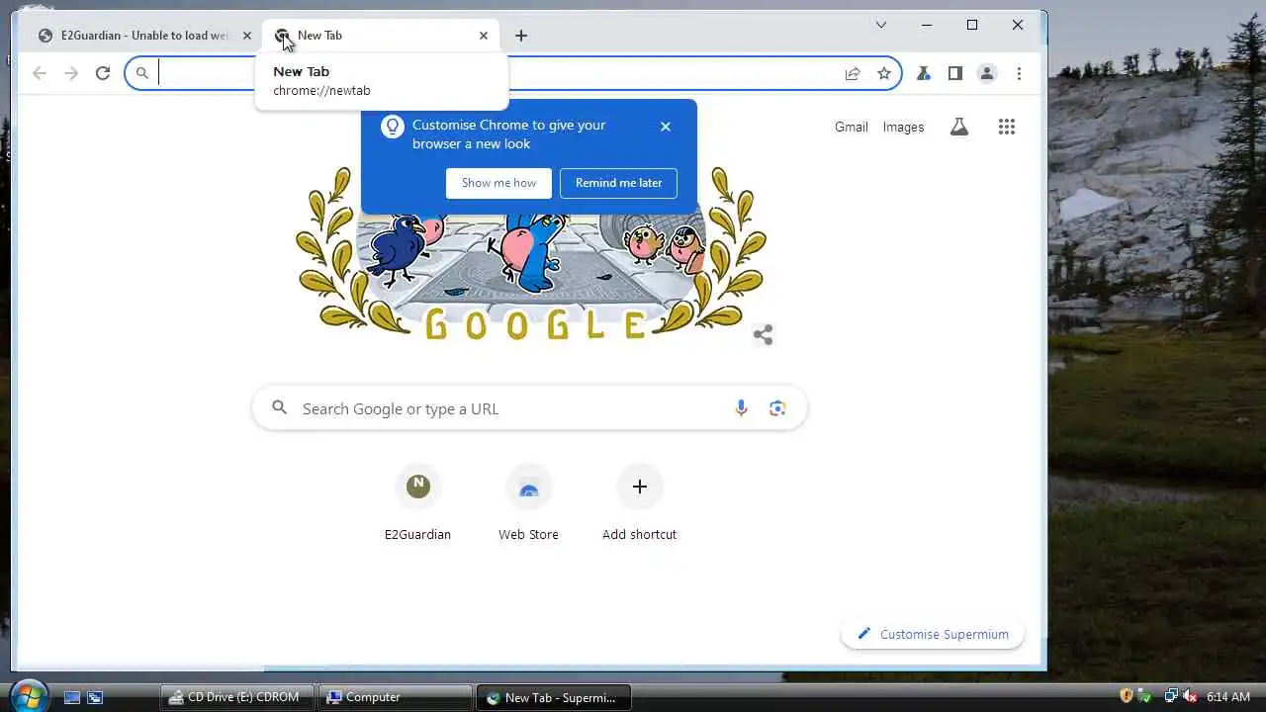Viewport: 1266px width, 712px height.
Task: Close the E2Guardian tab
Action: tap(247, 36)
